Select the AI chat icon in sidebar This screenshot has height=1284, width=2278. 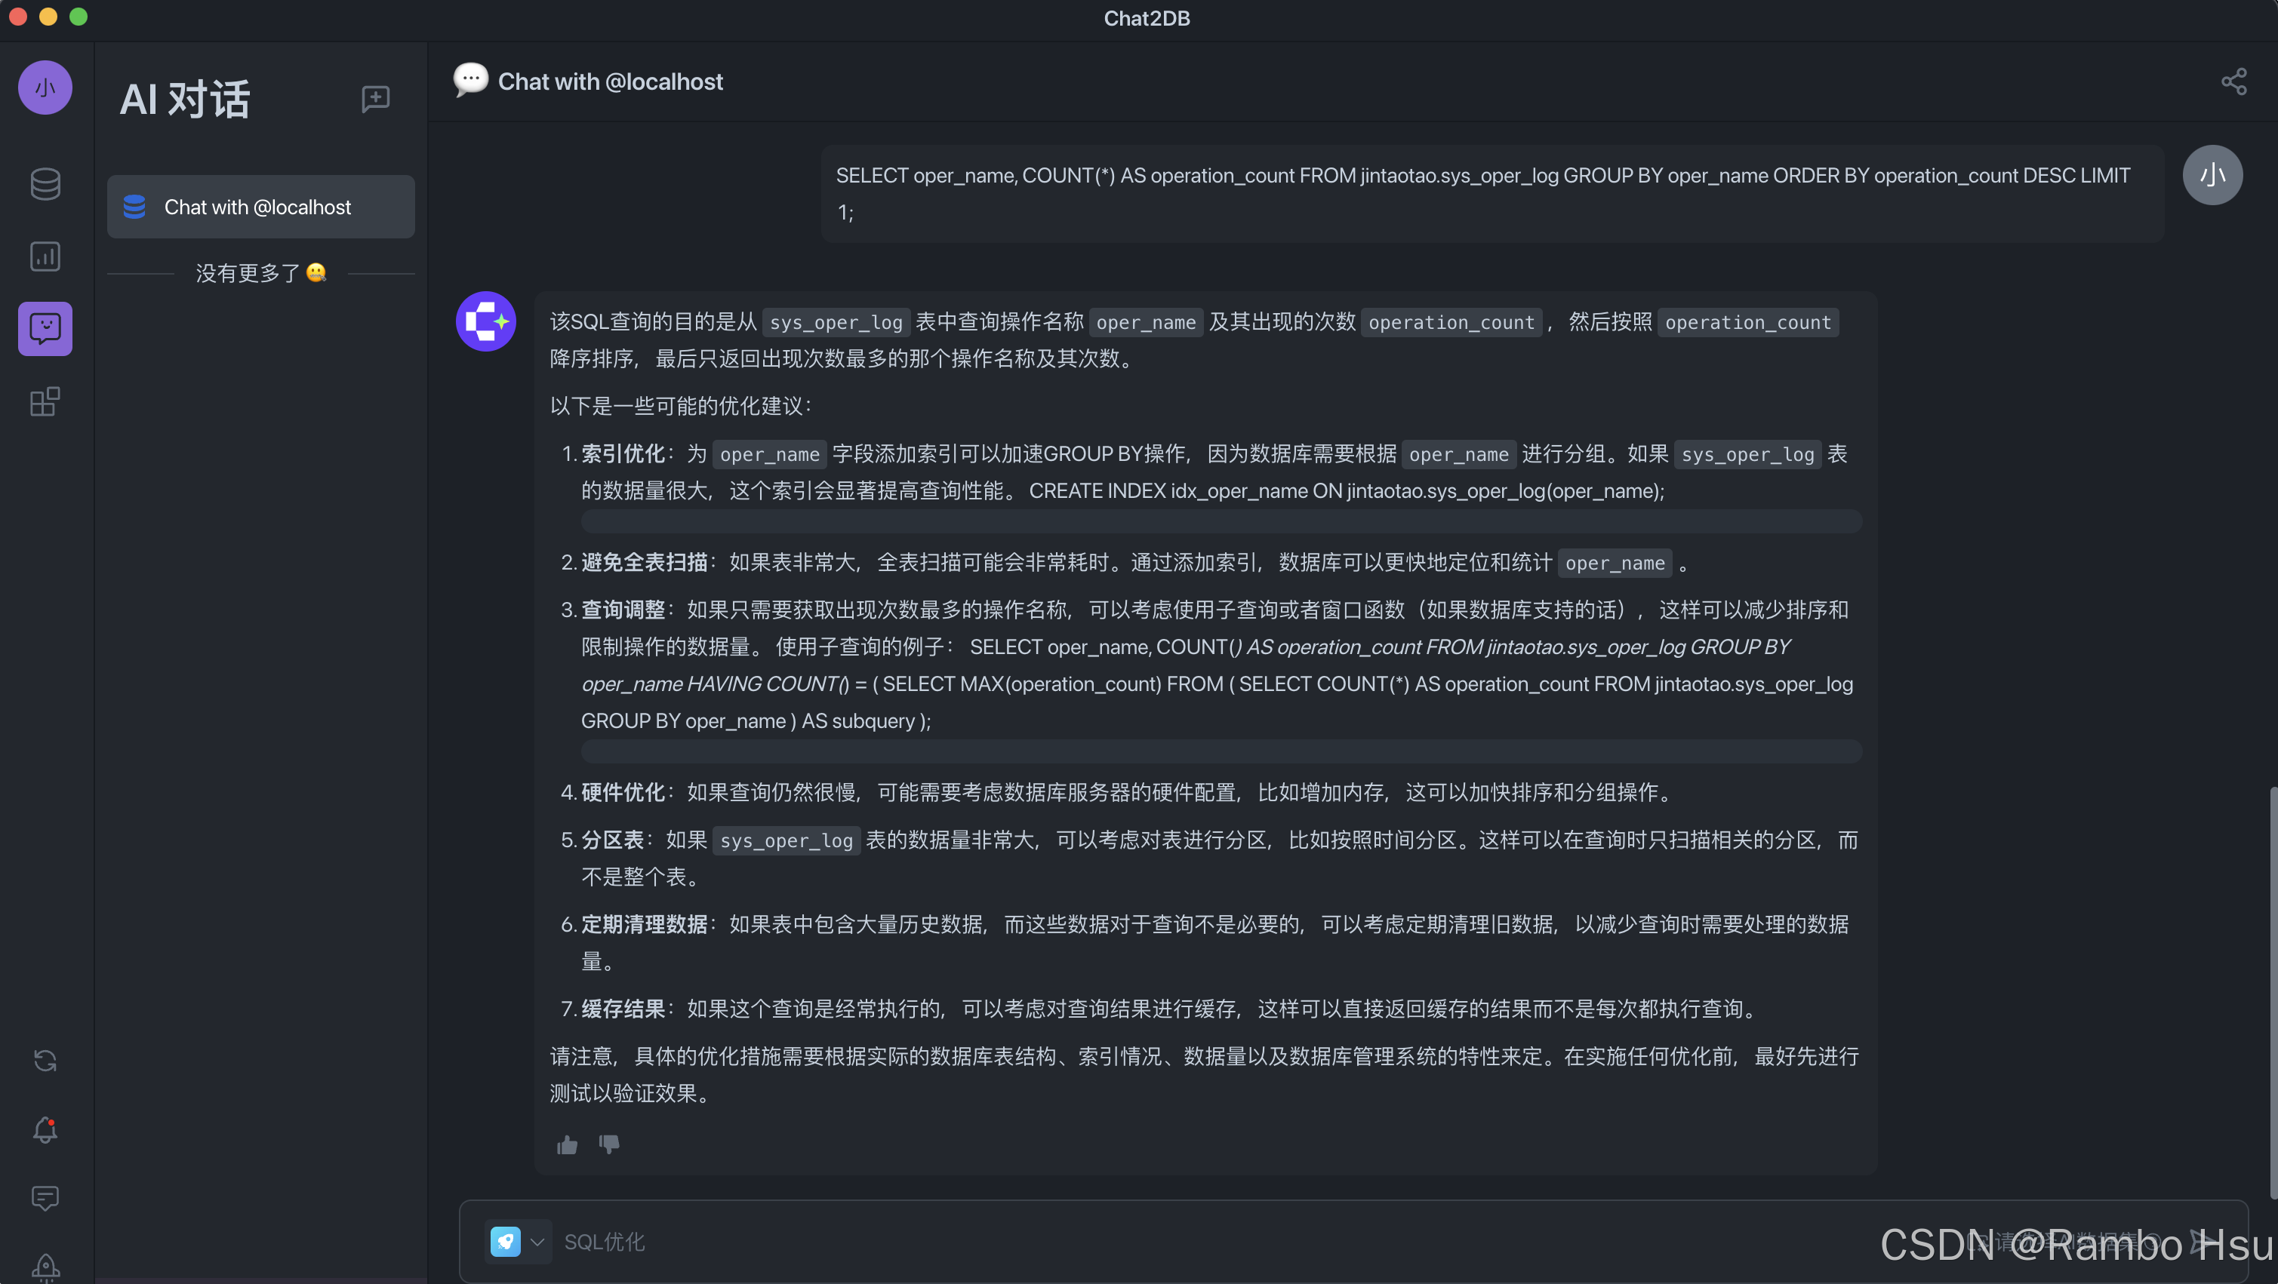tap(45, 329)
